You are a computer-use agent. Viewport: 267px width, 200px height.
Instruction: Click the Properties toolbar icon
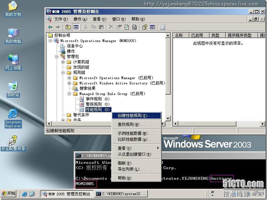click(119, 27)
